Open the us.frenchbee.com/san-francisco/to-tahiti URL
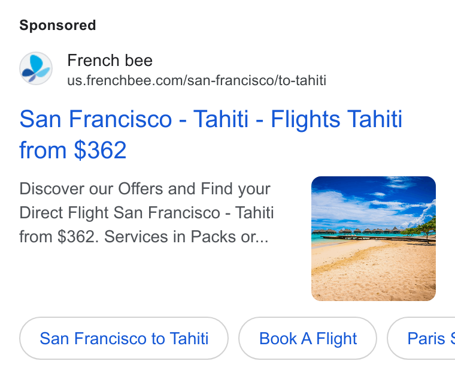This screenshot has height=379, width=455. (x=197, y=80)
